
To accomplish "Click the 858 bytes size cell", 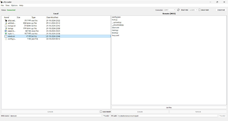I will [27, 23].
